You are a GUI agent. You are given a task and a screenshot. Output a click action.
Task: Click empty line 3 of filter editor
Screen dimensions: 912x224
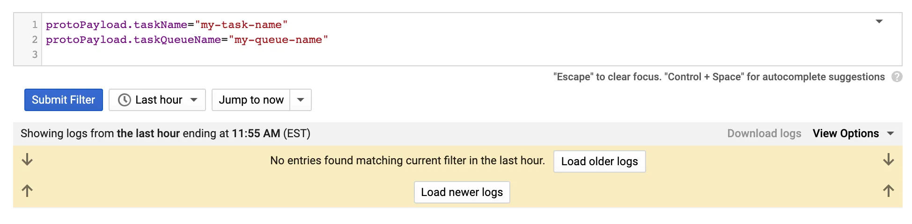(281, 55)
